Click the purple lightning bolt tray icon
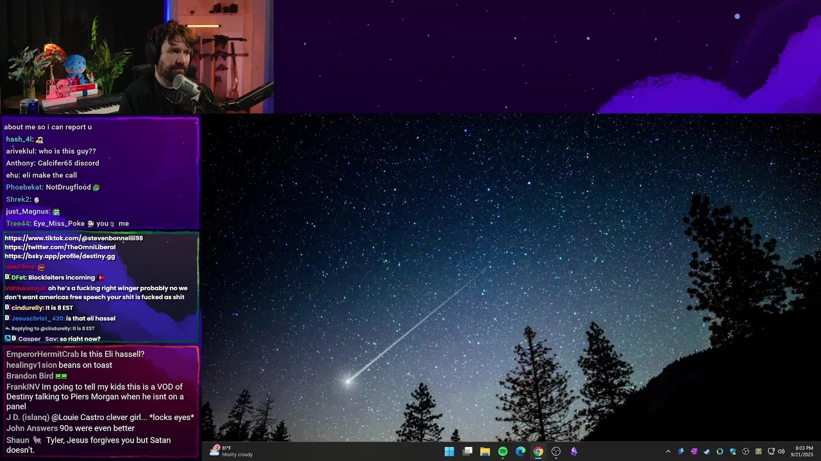 click(681, 451)
